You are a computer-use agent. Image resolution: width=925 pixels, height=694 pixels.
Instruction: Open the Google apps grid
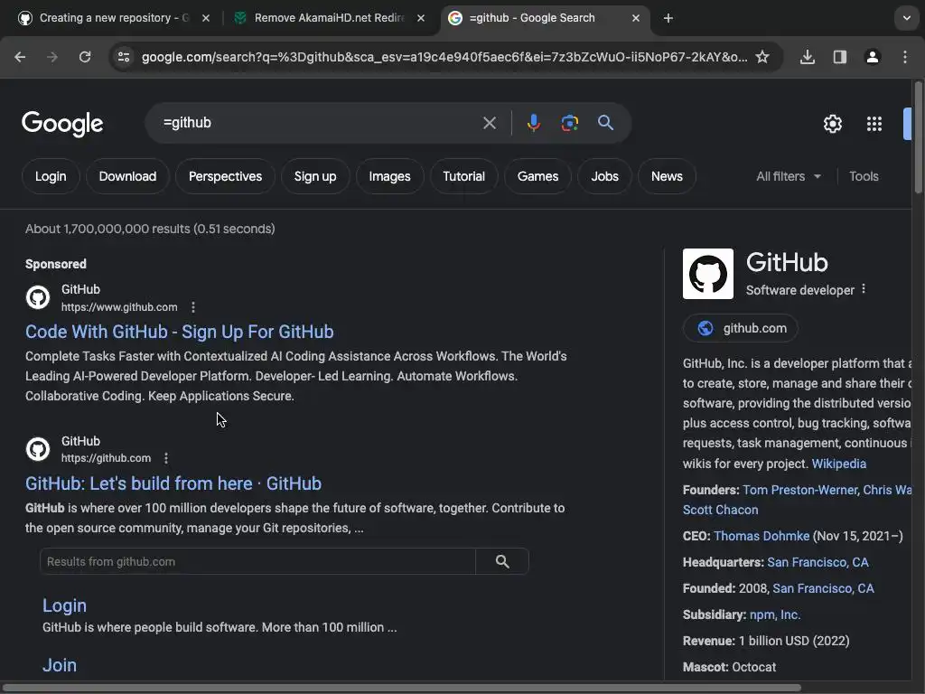click(x=874, y=123)
